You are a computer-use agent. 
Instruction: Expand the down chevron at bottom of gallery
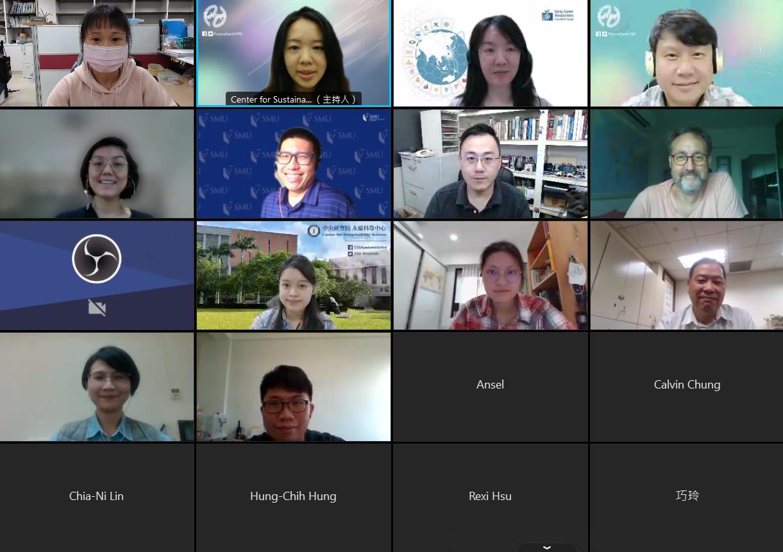547,548
